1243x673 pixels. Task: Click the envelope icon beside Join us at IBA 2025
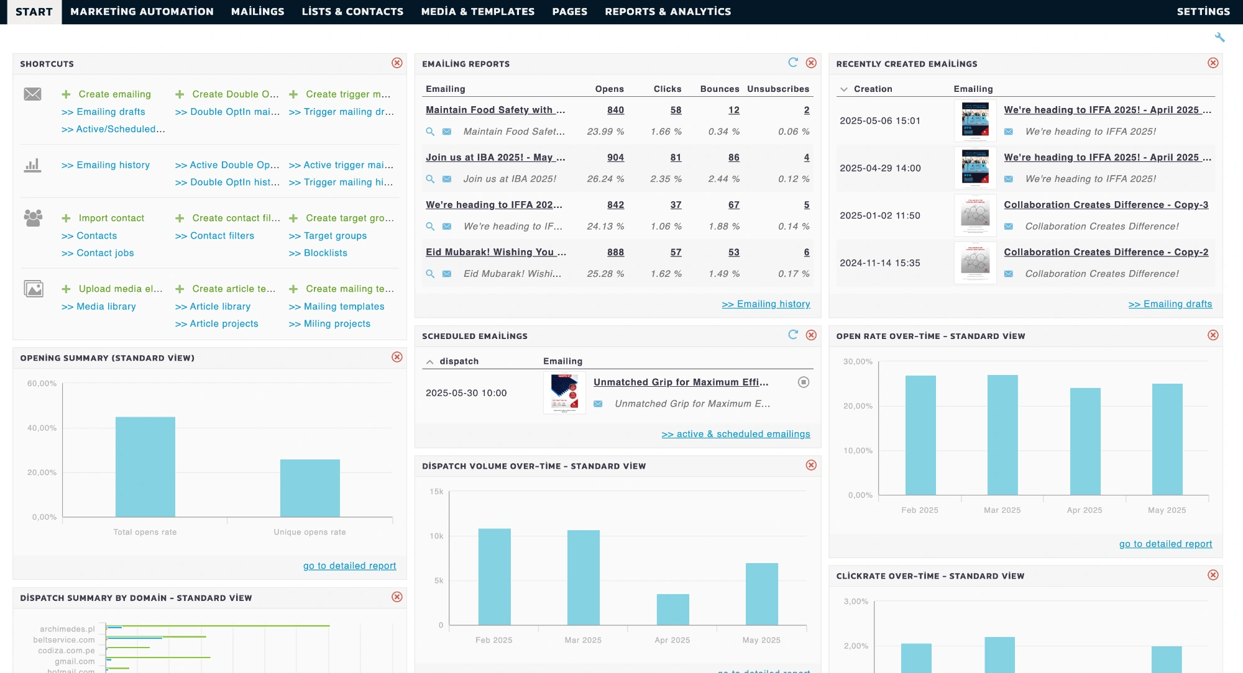click(x=446, y=179)
